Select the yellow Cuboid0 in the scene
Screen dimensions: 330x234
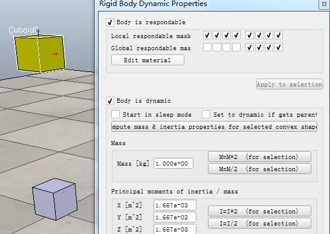(39, 53)
